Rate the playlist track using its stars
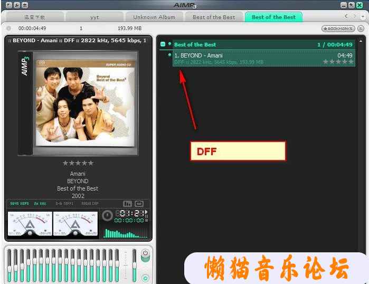This screenshot has width=369, height=284. point(338,62)
